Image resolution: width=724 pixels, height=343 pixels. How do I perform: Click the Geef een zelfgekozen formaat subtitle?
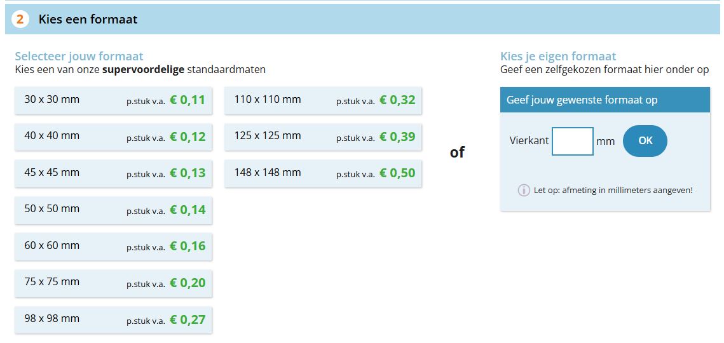[x=605, y=70]
